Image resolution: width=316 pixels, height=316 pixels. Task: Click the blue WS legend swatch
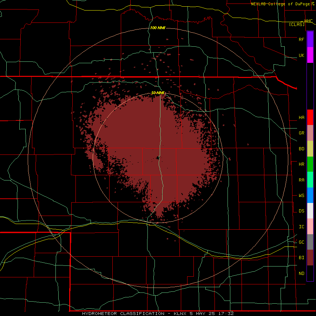point(310,195)
